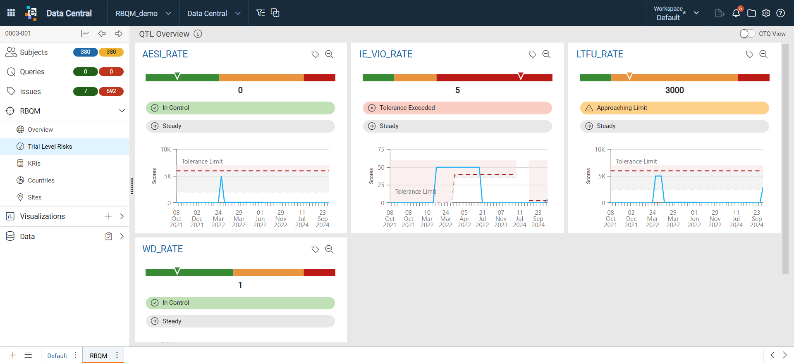Click the green 7 Issues badge
Screen dimensions: 794x363
pyautogui.click(x=85, y=91)
